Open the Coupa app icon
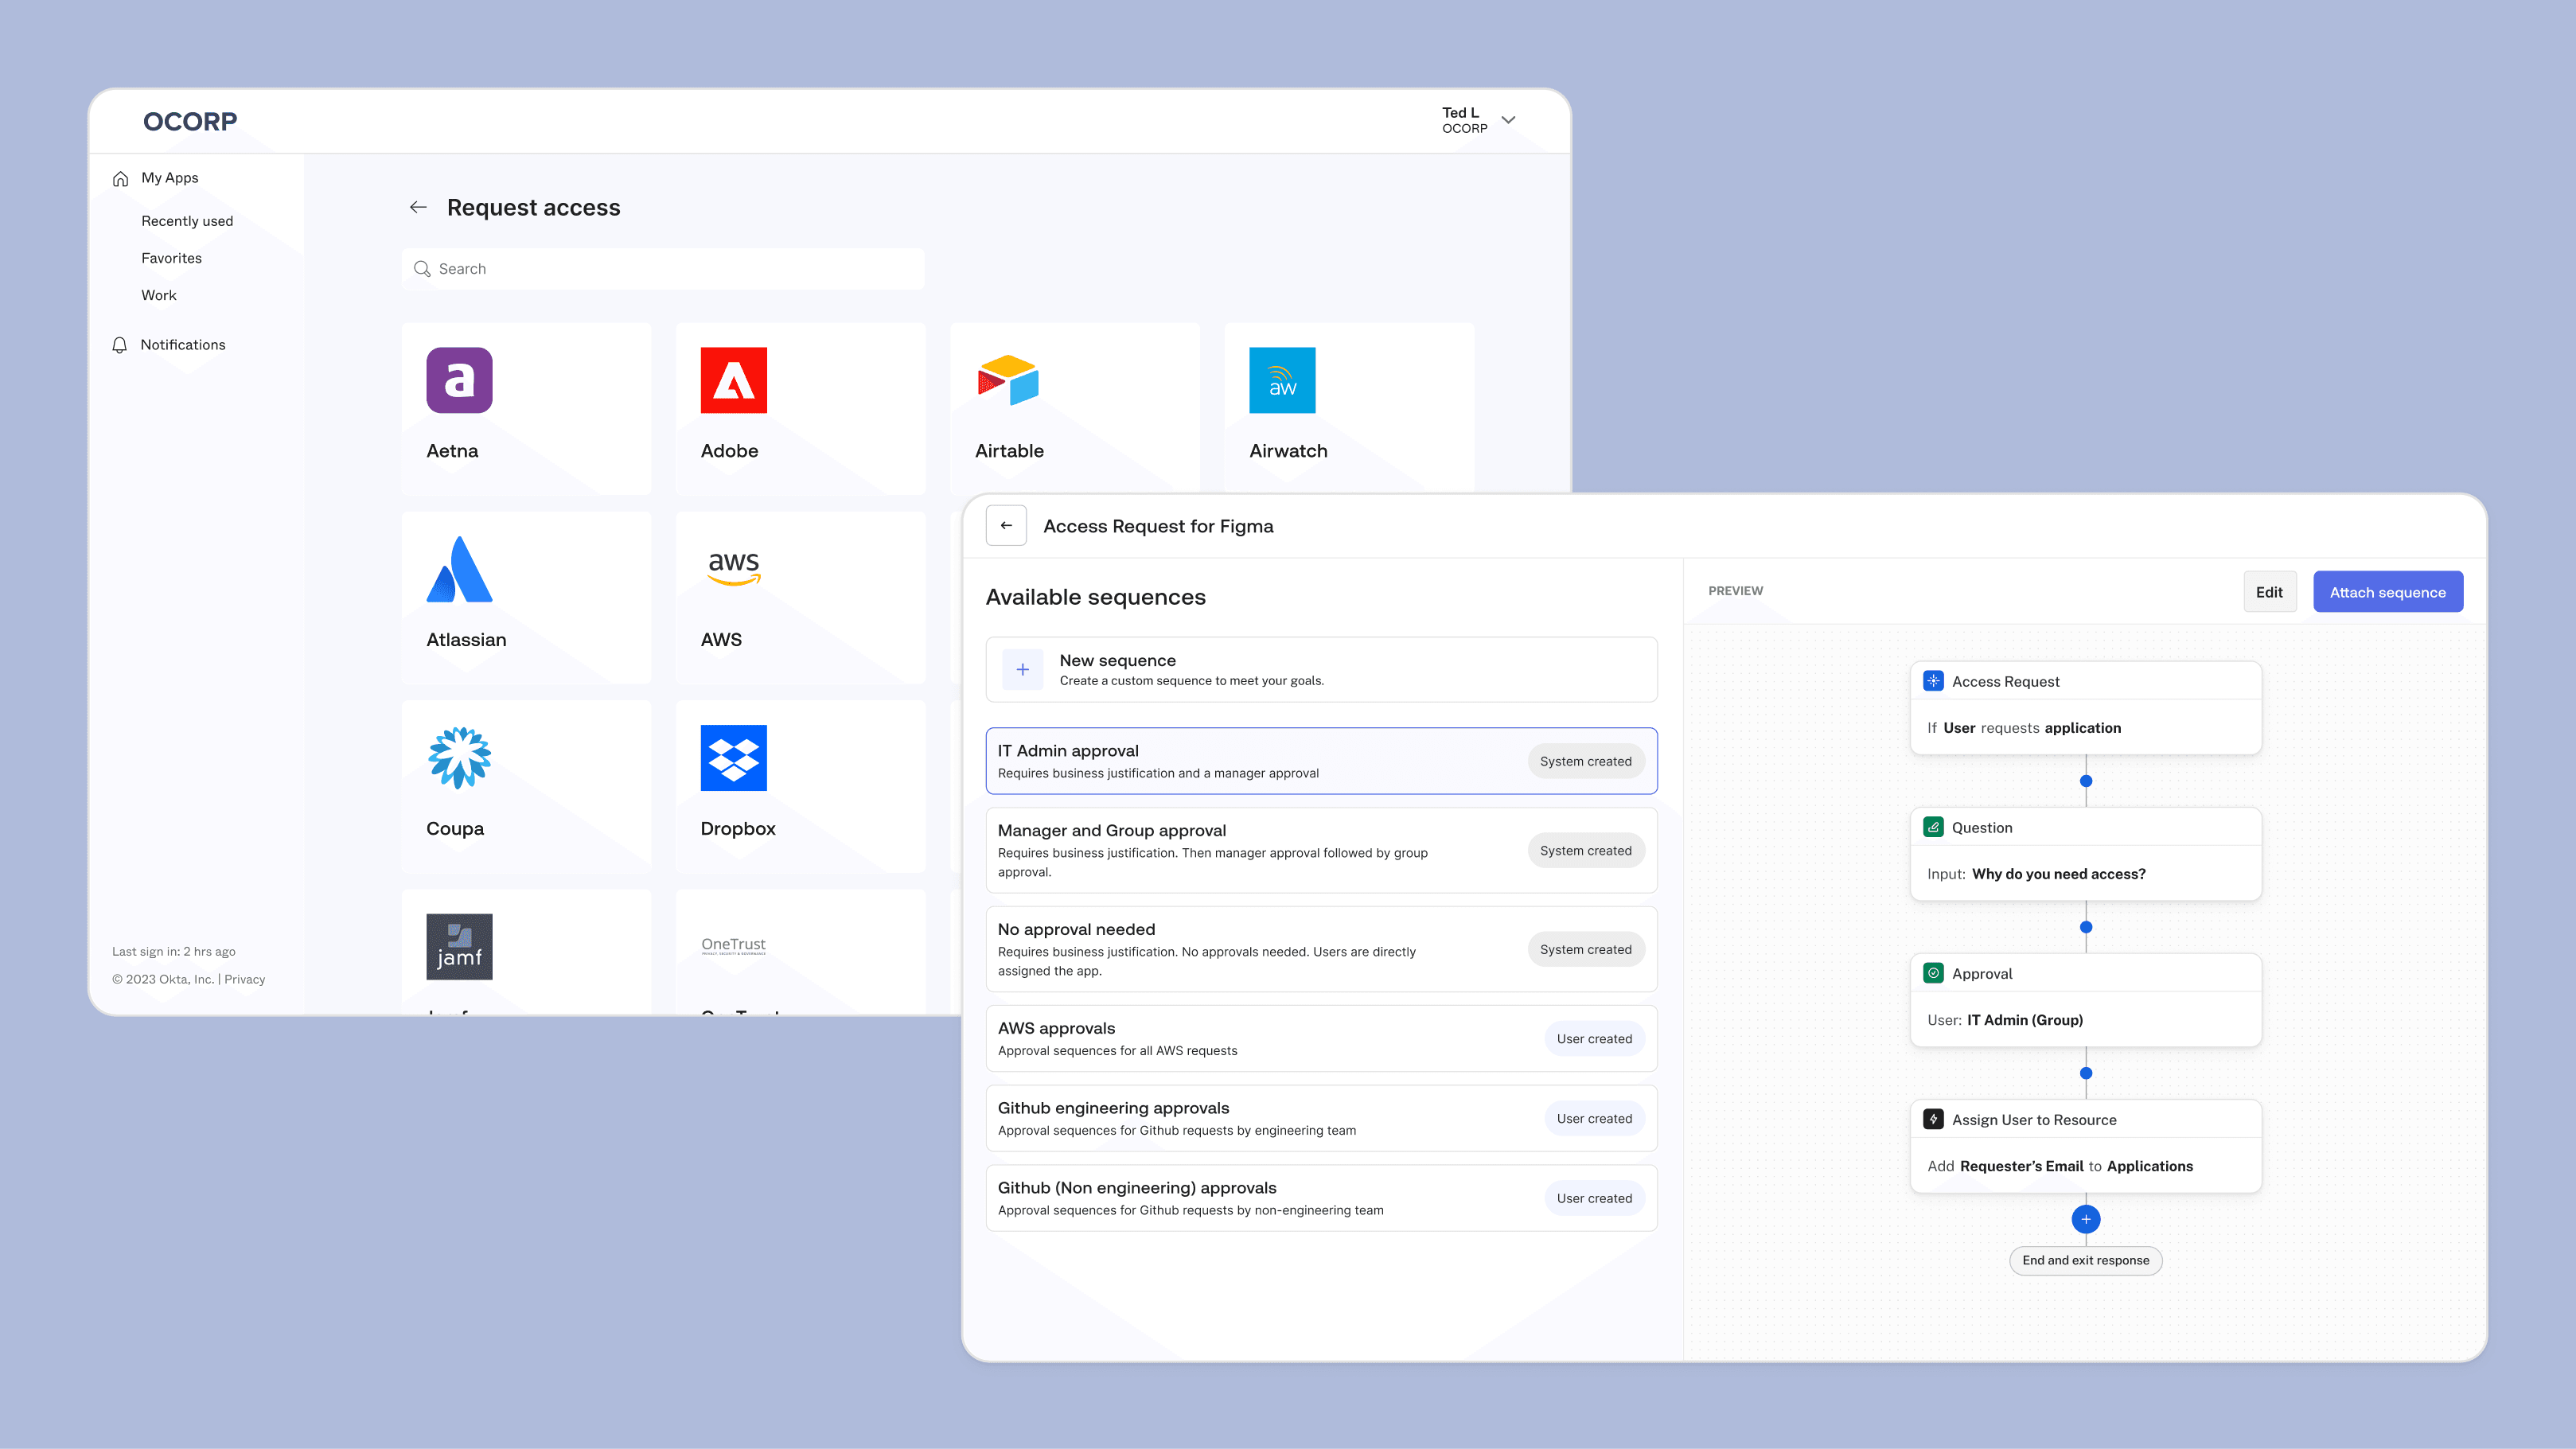 459,758
